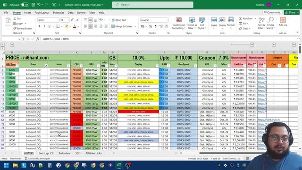Expand the Name Box dropdown
This screenshot has width=302, height=170.
click(19, 39)
